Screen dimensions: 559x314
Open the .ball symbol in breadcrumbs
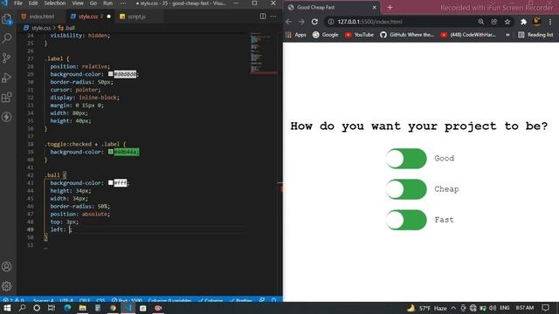(66, 28)
